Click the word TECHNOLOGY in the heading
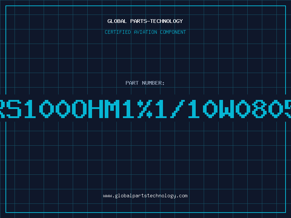Screen dimensions: 291x218 (x=167, y=21)
